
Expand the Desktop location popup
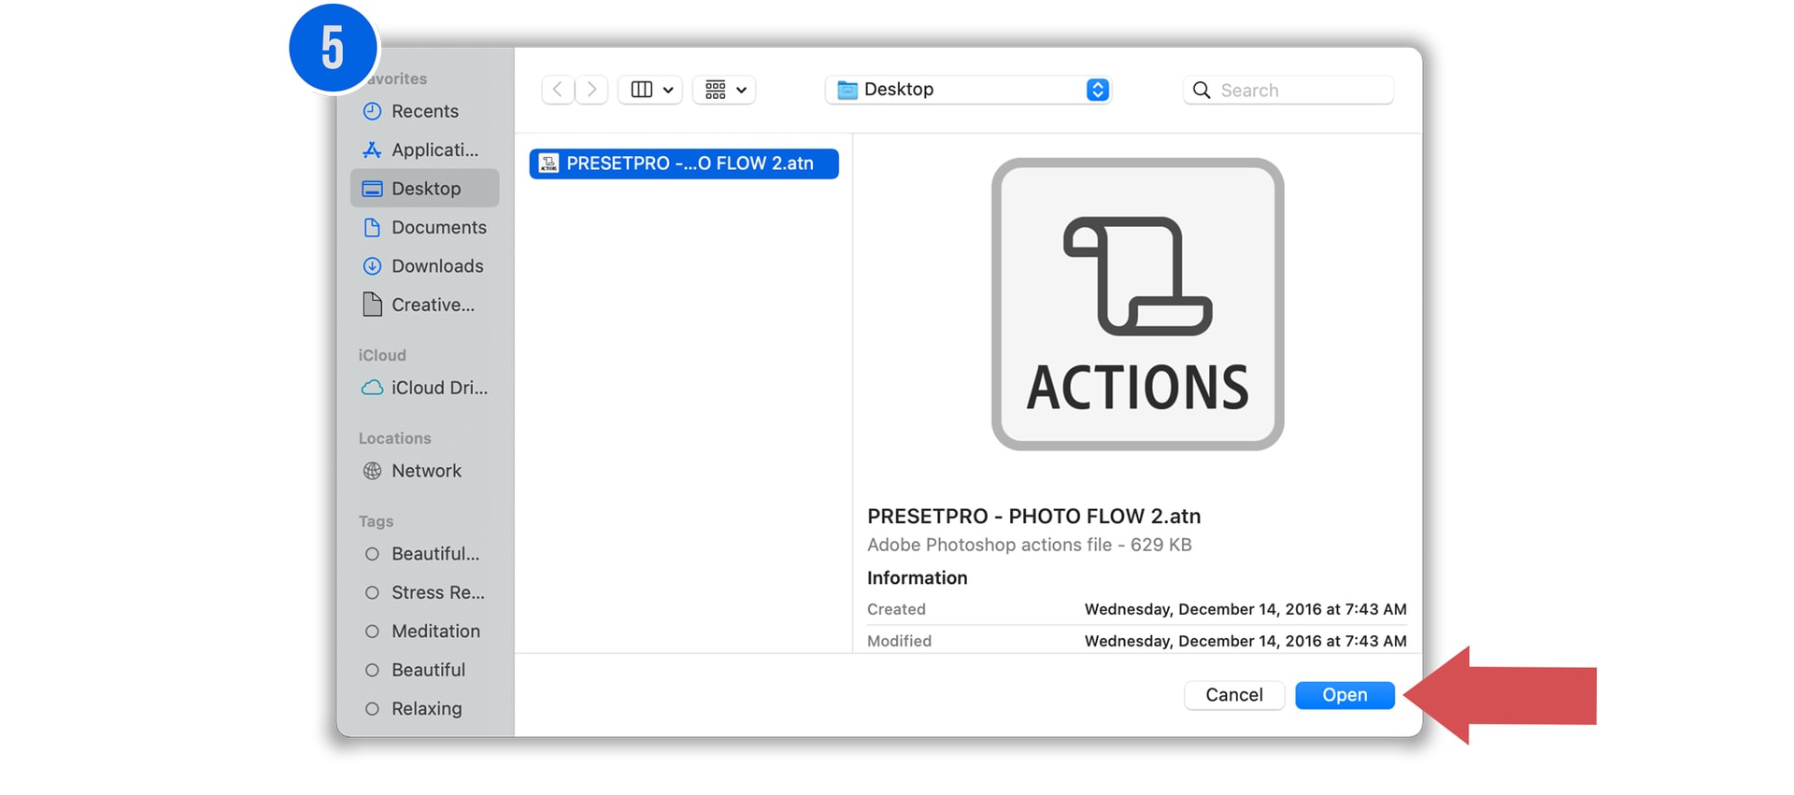pos(969,90)
